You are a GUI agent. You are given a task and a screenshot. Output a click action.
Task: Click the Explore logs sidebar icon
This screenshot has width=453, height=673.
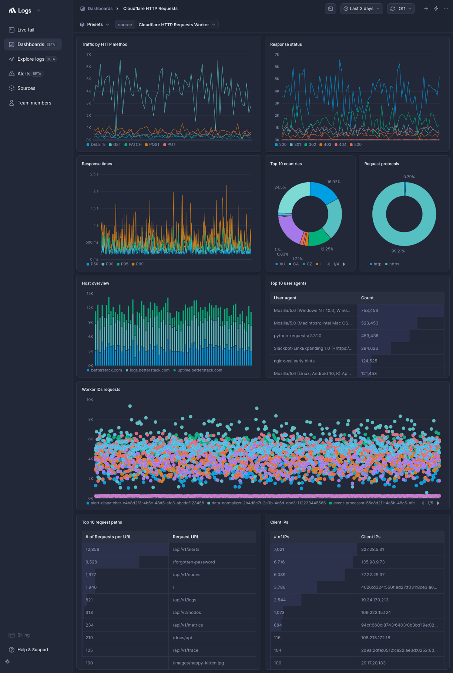click(x=11, y=59)
